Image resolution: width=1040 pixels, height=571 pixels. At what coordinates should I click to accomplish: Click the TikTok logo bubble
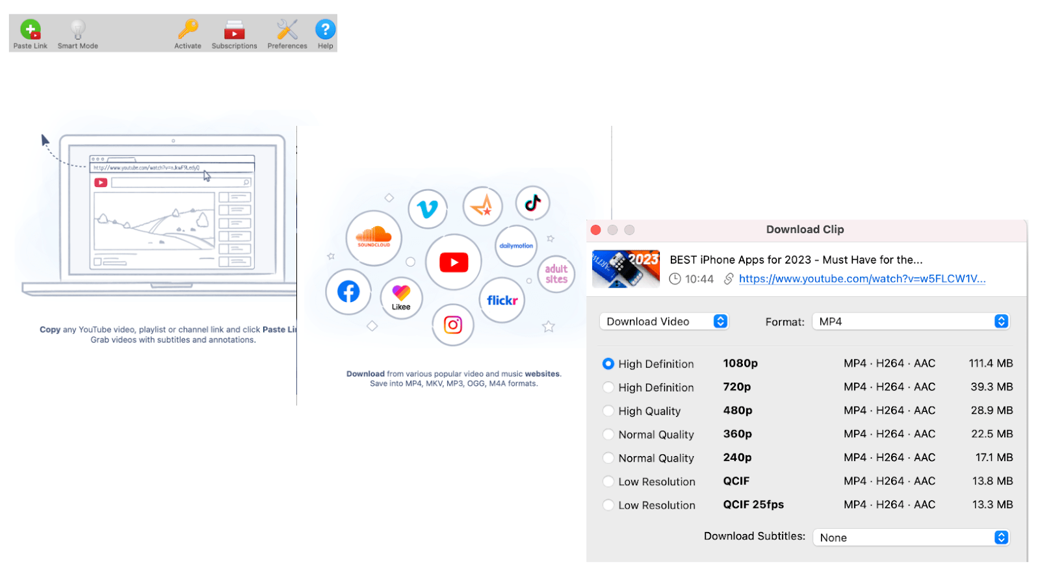(x=533, y=203)
